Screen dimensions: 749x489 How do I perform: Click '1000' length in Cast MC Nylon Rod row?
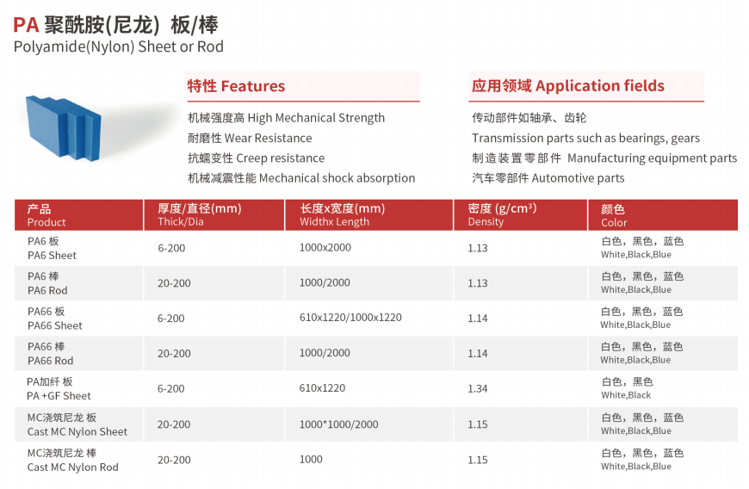(x=311, y=460)
